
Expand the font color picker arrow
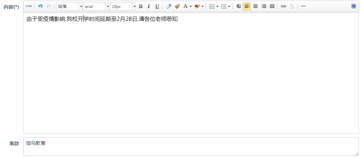pyautogui.click(x=191, y=7)
